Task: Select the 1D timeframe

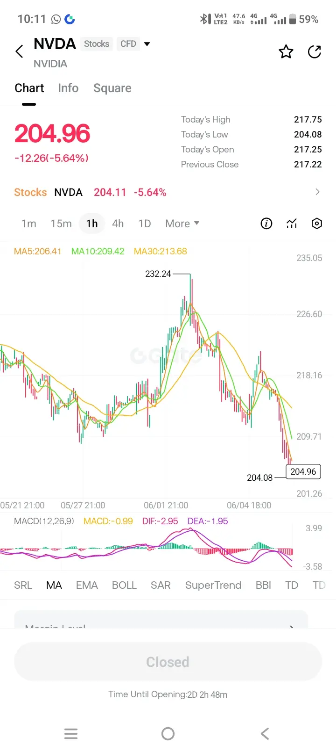Action: [145, 224]
